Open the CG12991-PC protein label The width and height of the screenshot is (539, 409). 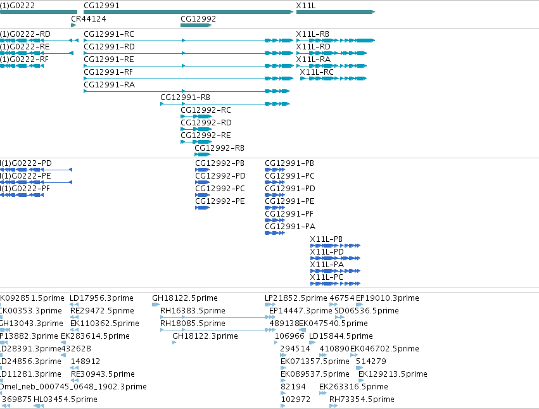click(290, 176)
